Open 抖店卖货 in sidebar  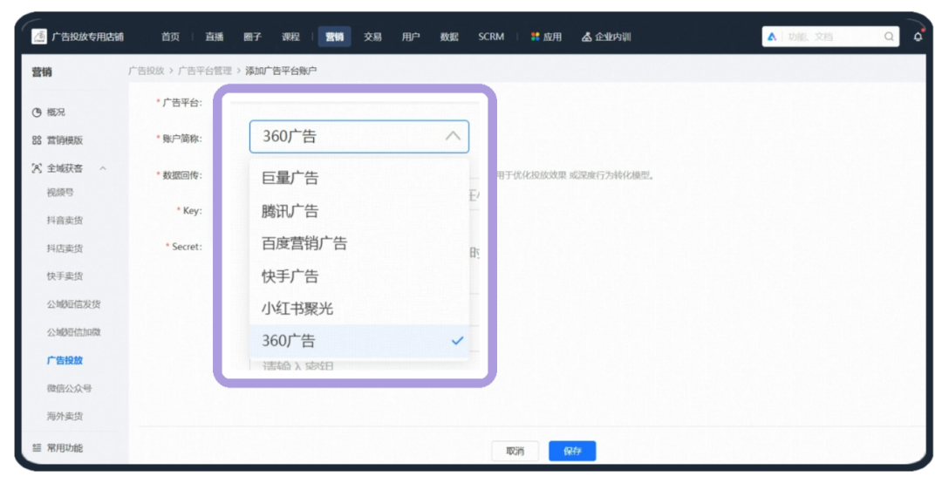click(x=65, y=248)
